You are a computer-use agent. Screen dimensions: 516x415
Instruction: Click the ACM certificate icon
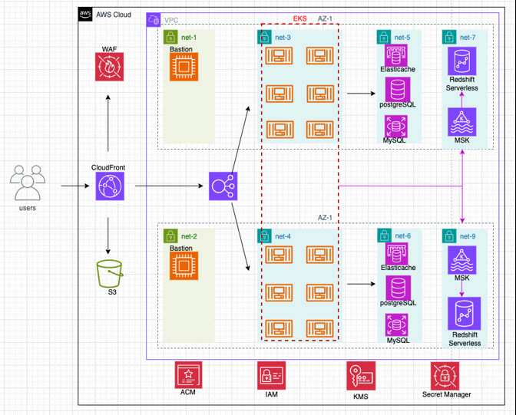[x=188, y=374]
